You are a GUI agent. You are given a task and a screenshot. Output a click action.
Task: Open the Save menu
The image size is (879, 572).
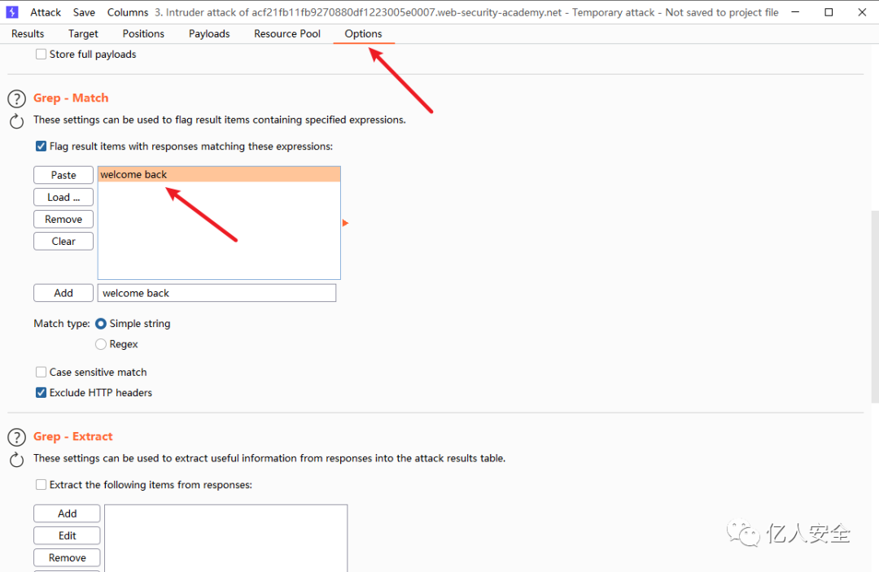84,12
